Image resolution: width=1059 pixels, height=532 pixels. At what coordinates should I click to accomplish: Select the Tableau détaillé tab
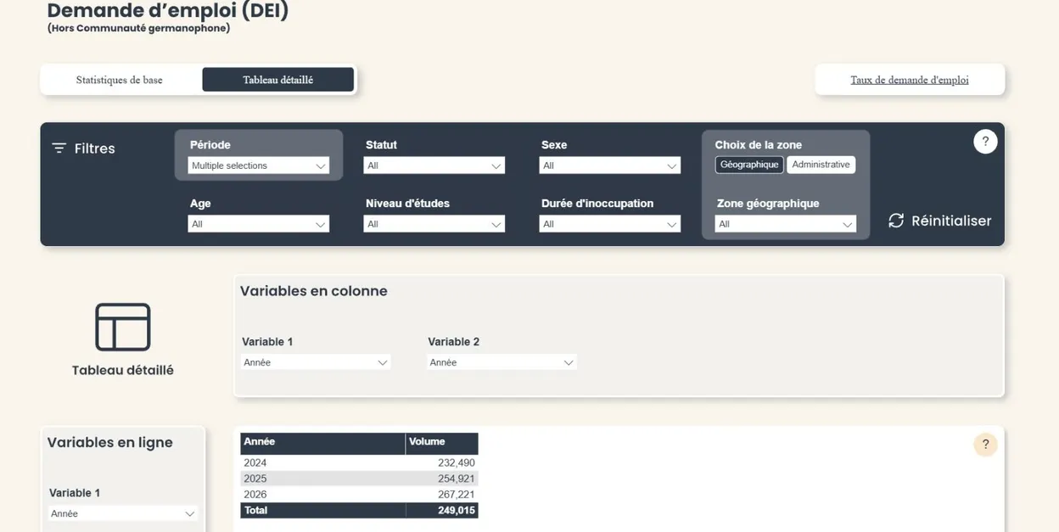[x=278, y=80]
